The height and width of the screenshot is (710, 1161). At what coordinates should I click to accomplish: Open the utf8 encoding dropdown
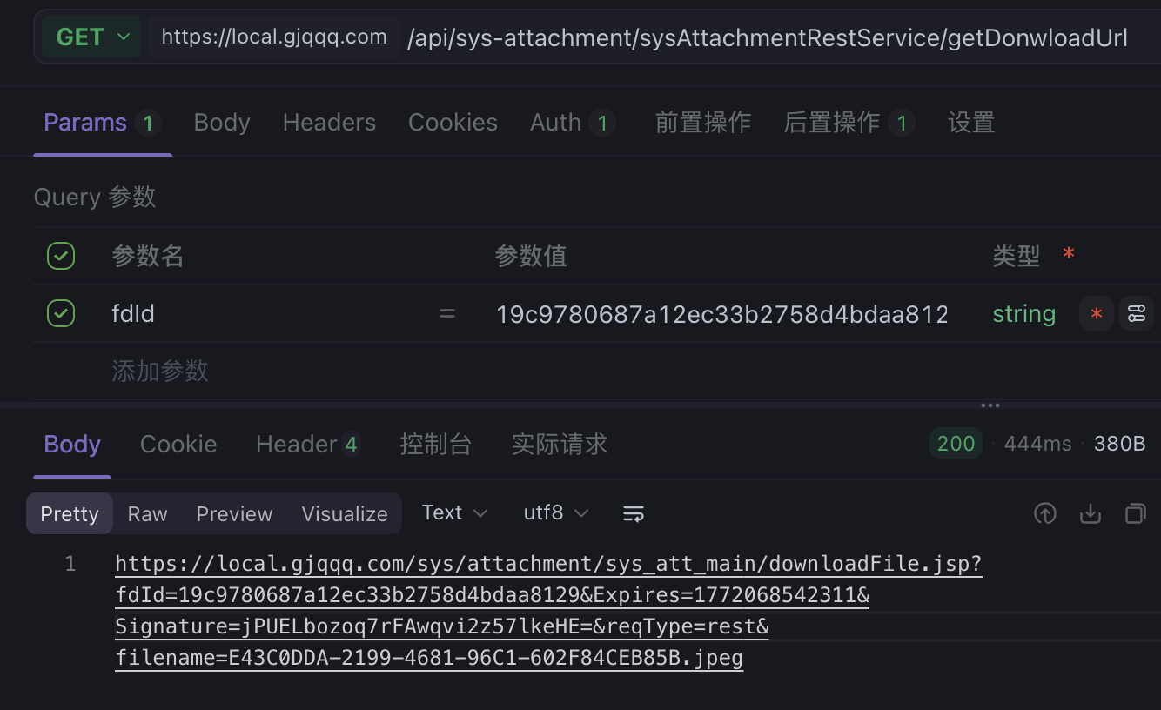tap(556, 513)
